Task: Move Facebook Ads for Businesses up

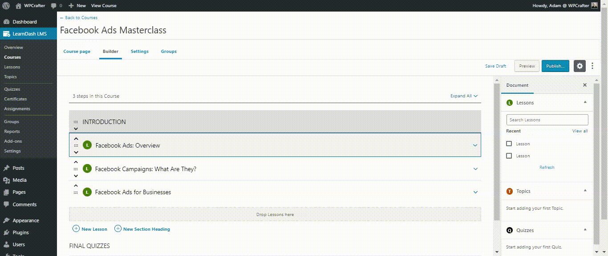Action: pos(76,186)
